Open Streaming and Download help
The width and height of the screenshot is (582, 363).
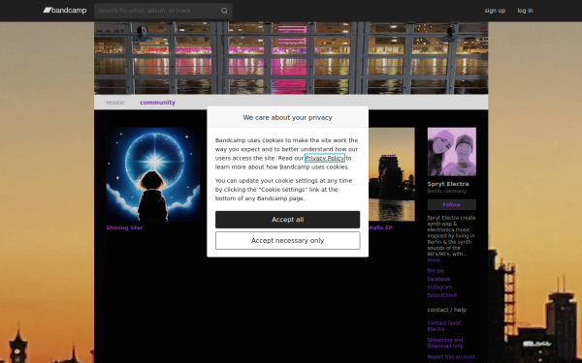445,343
